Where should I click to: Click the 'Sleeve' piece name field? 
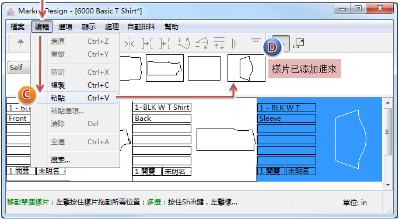pos(286,119)
